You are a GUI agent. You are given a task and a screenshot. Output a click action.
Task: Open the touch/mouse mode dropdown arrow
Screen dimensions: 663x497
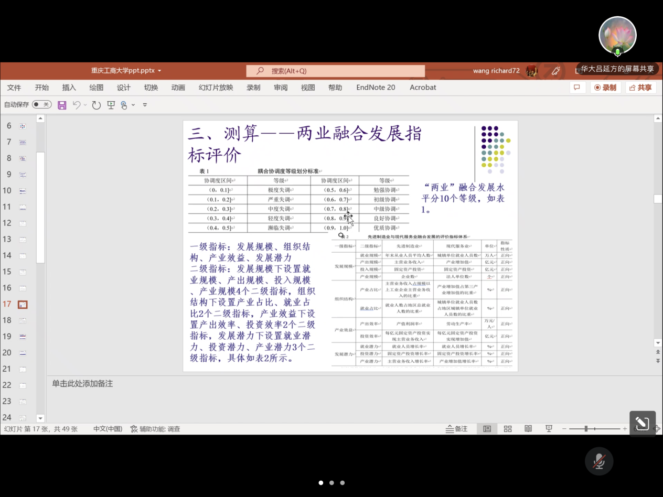point(133,105)
